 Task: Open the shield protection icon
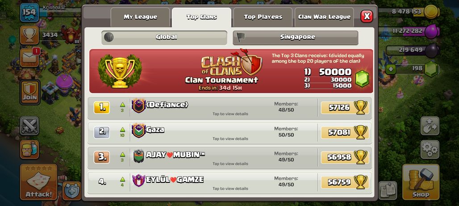71,190
